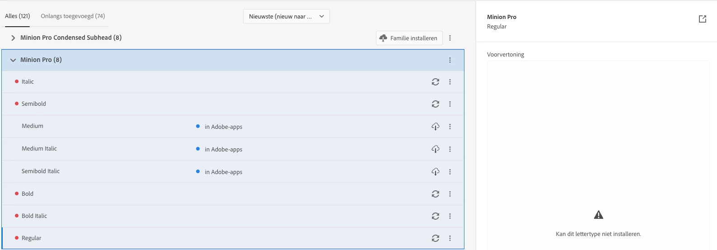Open more options for Minion Pro Condensed Subhead
The image size is (717, 250).
[450, 38]
